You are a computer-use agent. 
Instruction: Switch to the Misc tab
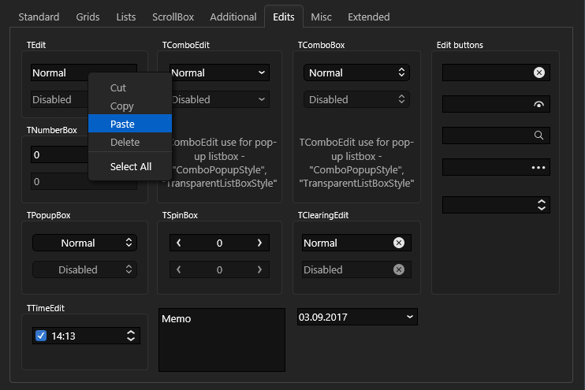pyautogui.click(x=321, y=17)
